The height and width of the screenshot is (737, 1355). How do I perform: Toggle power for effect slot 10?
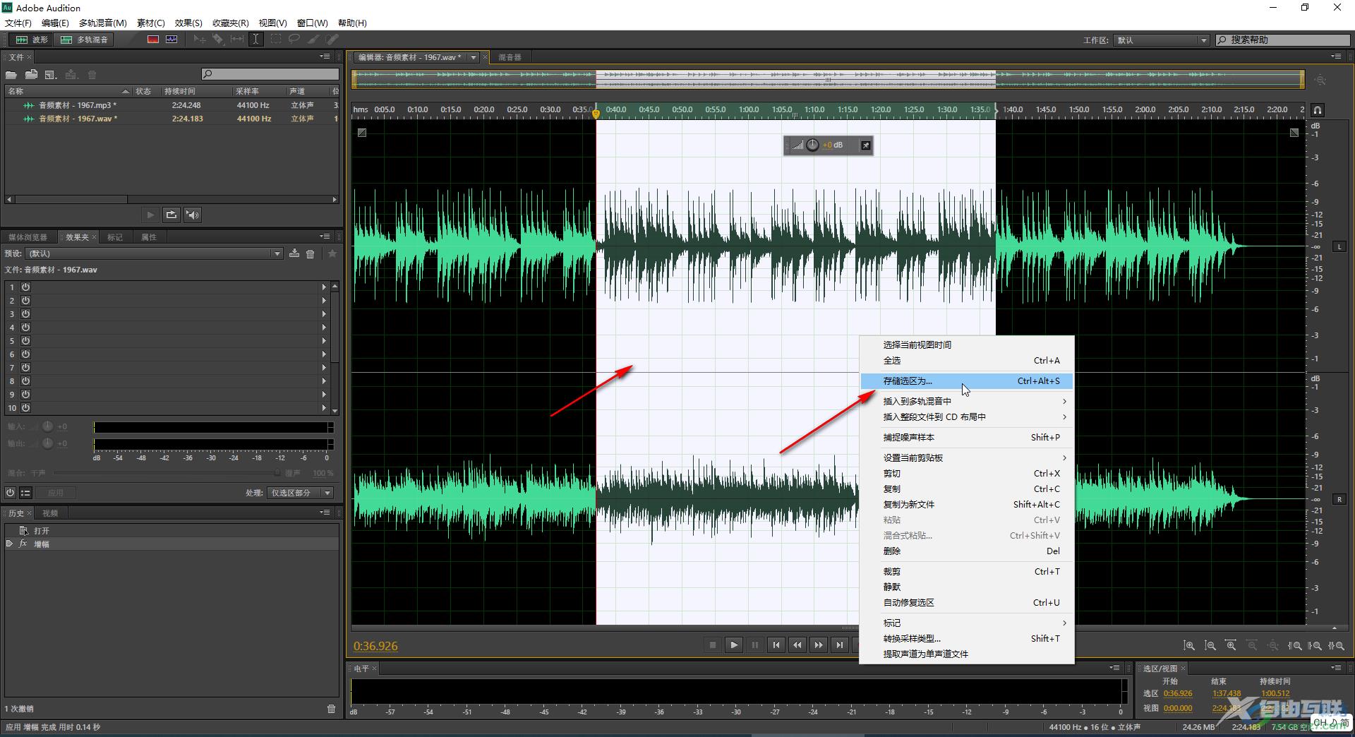25,408
